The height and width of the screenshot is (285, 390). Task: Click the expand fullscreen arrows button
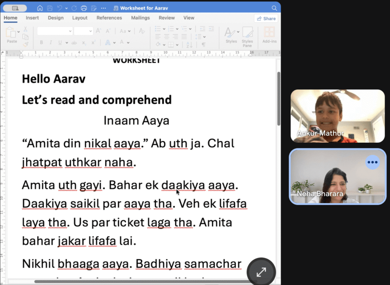tap(261, 272)
